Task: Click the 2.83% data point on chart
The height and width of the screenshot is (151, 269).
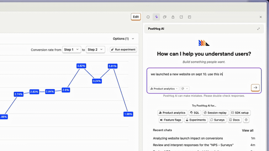Action: coord(34,92)
